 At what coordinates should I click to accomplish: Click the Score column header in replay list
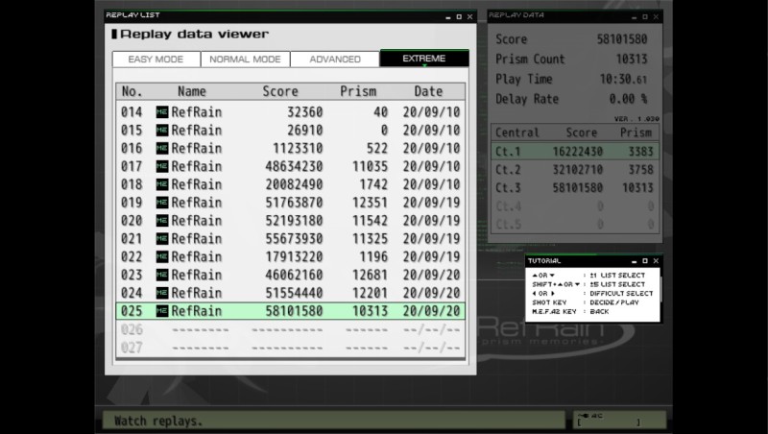click(x=280, y=91)
